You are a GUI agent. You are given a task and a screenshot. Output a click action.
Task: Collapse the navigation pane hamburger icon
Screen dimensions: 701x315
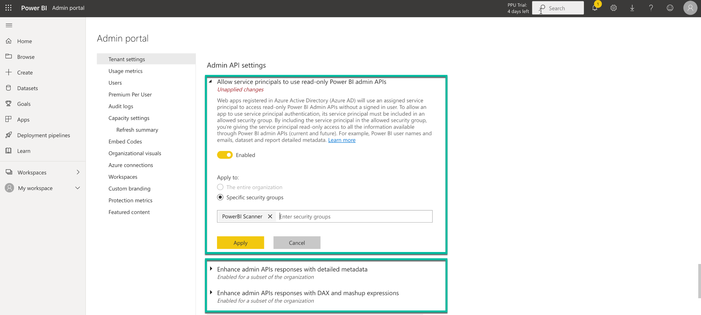9,25
